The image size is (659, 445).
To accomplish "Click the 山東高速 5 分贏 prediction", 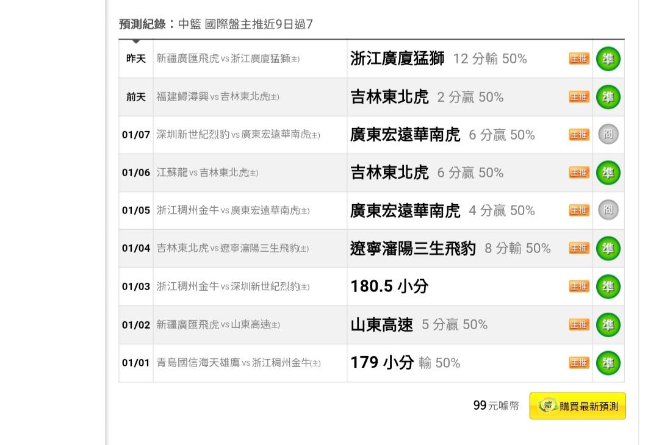I will pos(419,325).
